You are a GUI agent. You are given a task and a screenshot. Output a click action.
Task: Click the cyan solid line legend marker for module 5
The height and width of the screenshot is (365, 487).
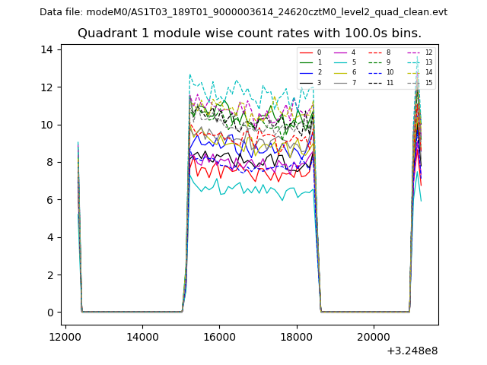341,62
